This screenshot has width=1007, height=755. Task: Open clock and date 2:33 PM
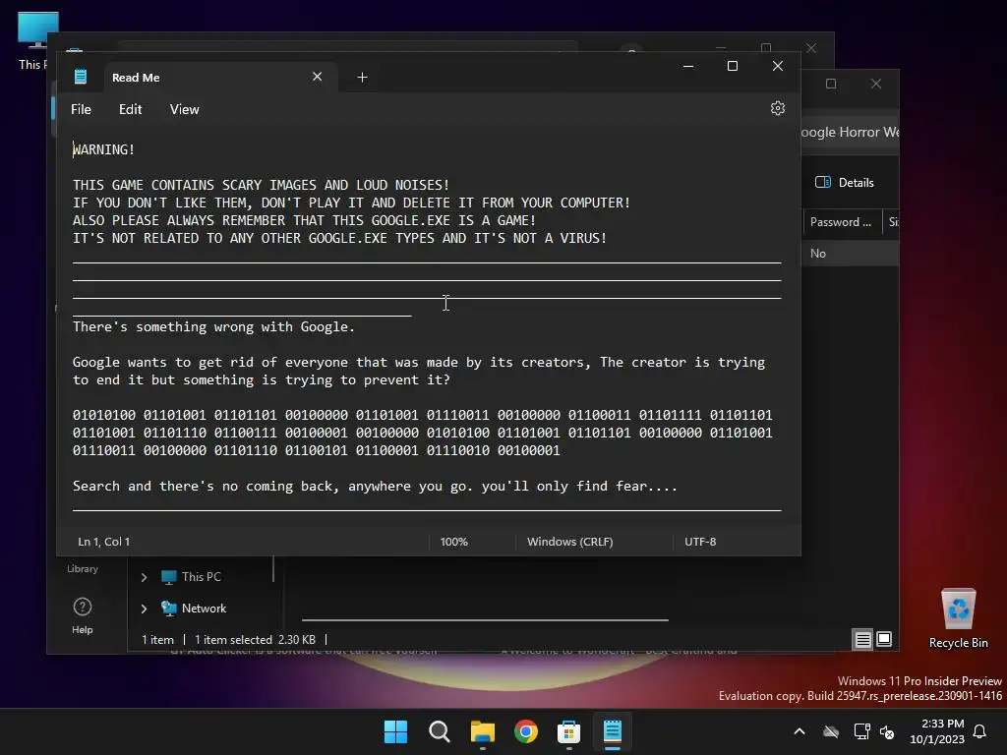point(937,731)
